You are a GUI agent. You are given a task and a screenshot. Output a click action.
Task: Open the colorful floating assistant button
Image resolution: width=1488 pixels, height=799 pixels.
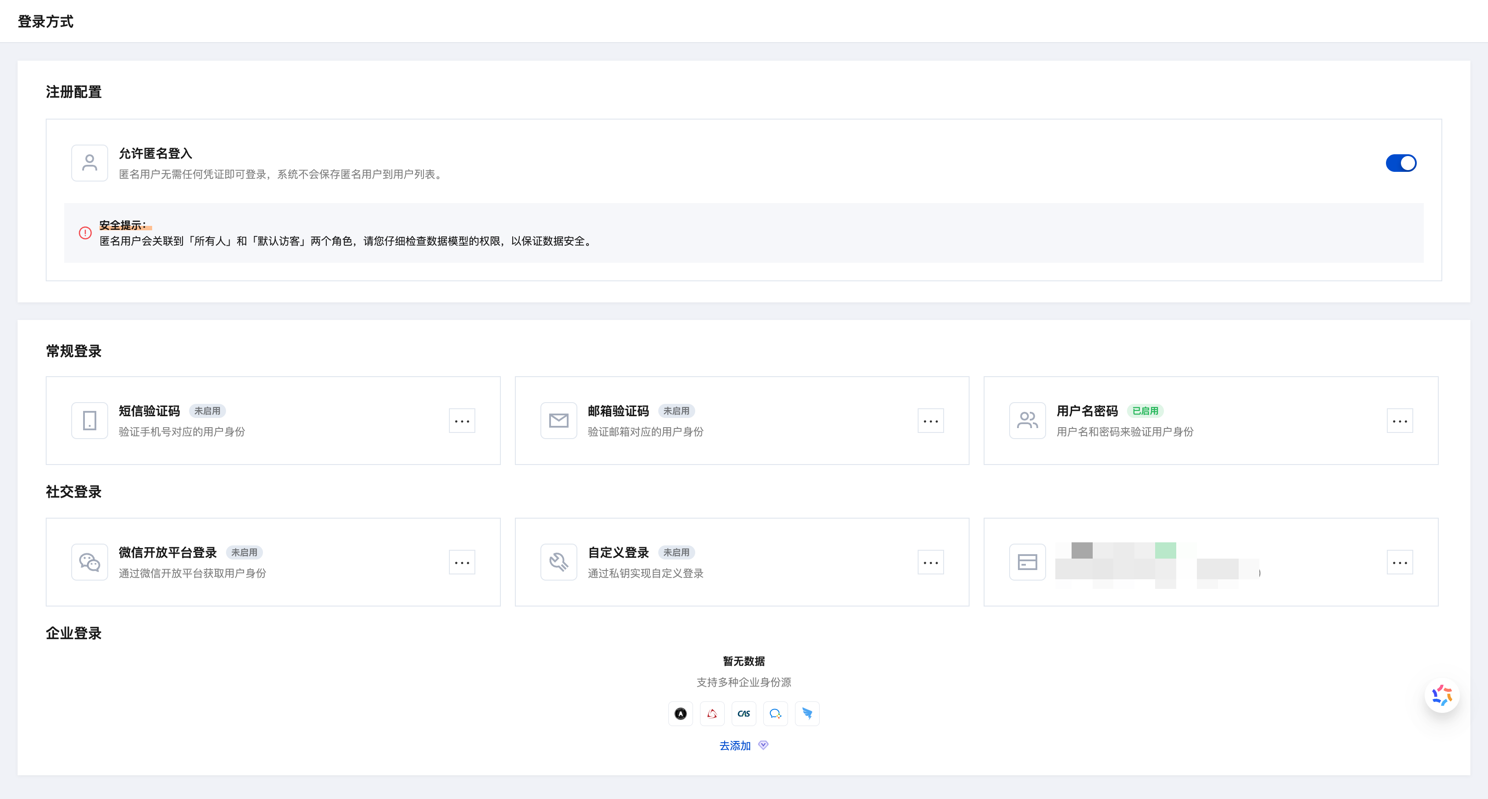(1442, 695)
